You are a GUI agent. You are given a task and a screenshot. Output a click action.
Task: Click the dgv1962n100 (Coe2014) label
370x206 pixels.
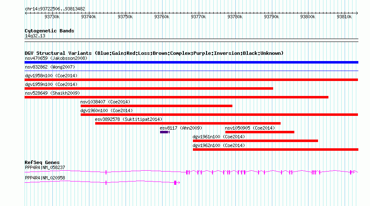[219, 145]
